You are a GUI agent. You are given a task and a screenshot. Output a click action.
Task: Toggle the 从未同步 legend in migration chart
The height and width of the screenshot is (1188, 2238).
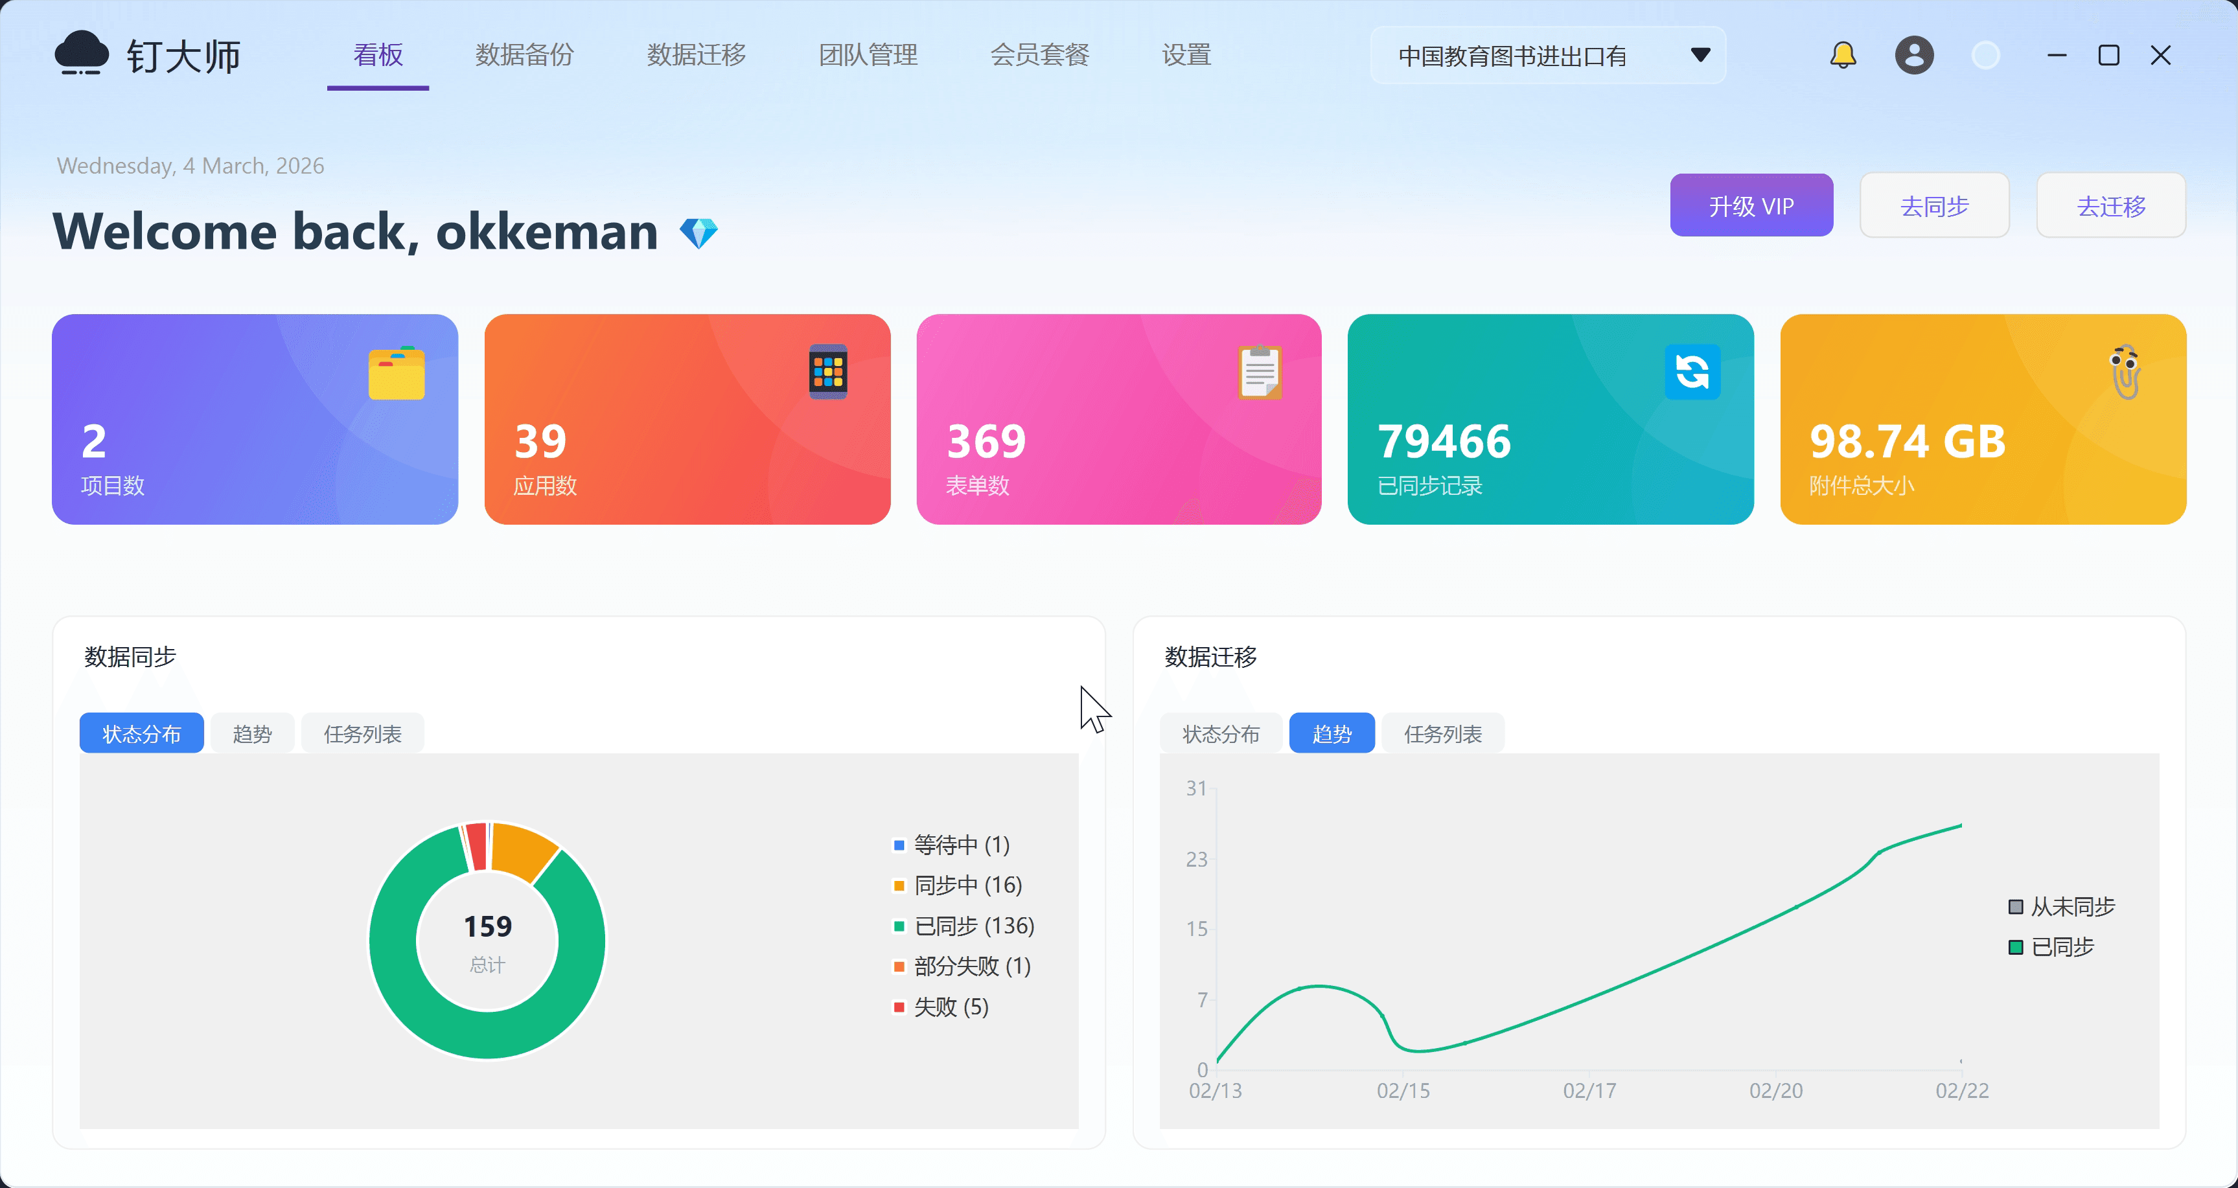point(2070,906)
